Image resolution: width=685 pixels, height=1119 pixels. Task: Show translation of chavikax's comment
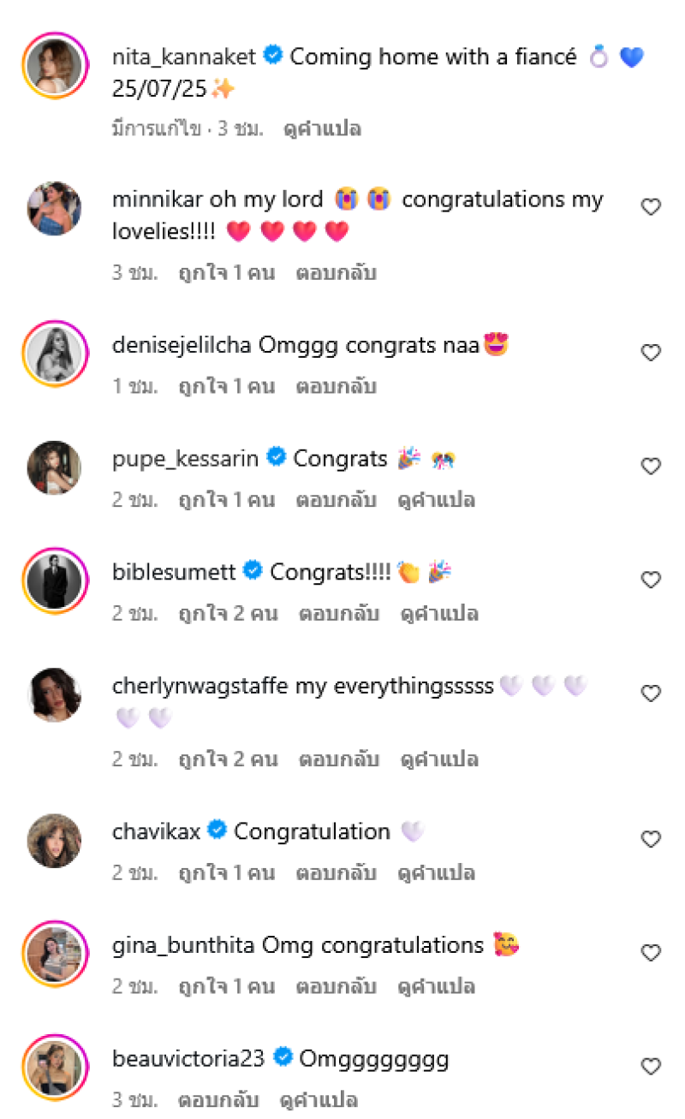click(x=436, y=873)
